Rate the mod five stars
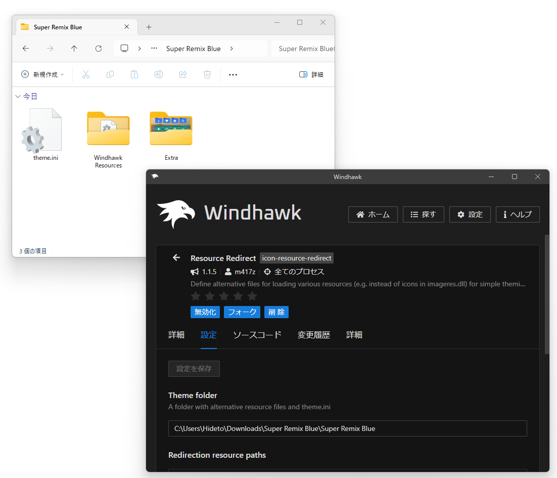The height and width of the screenshot is (478, 557). (252, 296)
